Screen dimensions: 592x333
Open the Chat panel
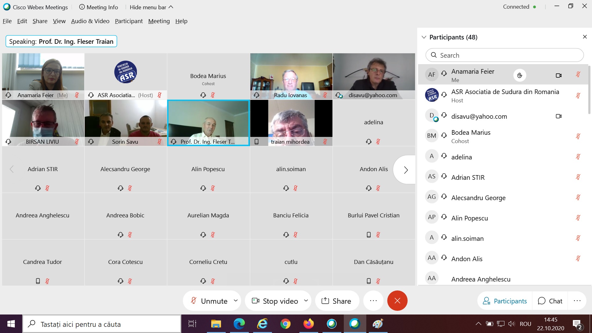tap(550, 301)
